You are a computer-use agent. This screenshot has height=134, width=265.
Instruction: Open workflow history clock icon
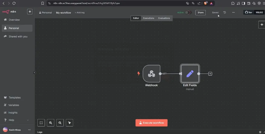(225, 13)
